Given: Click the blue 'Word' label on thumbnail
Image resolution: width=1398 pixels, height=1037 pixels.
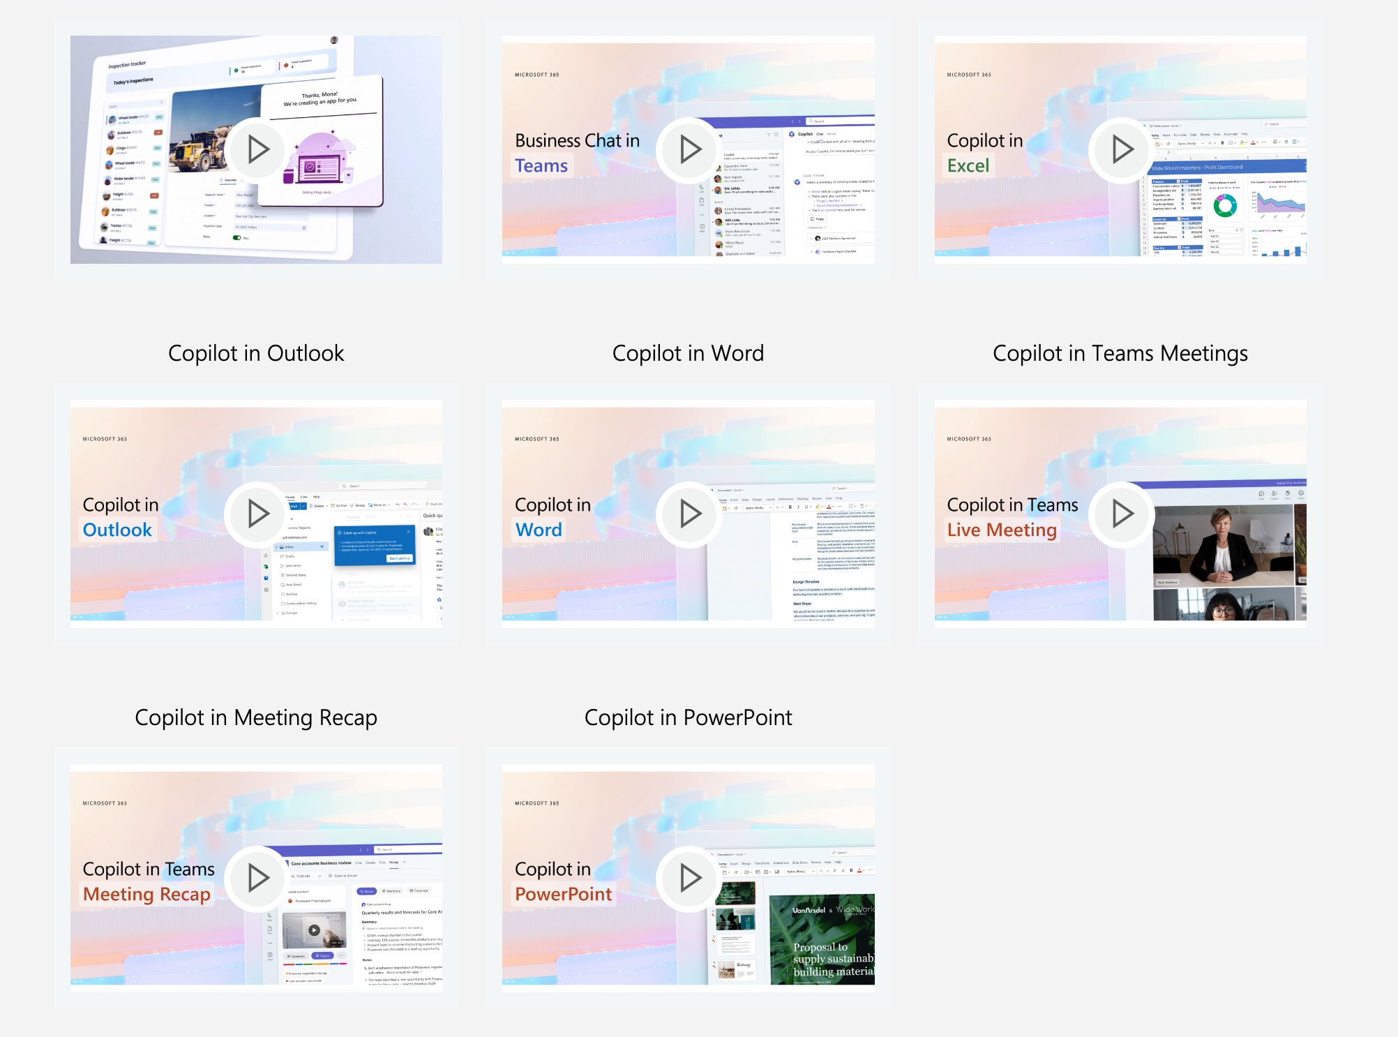Looking at the screenshot, I should pyautogui.click(x=539, y=530).
